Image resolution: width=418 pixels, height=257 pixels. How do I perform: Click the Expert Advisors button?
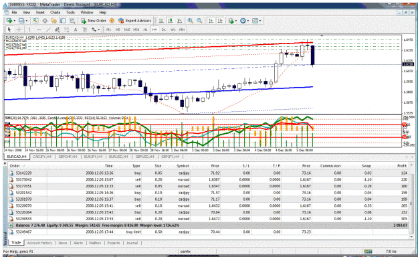pos(135,21)
